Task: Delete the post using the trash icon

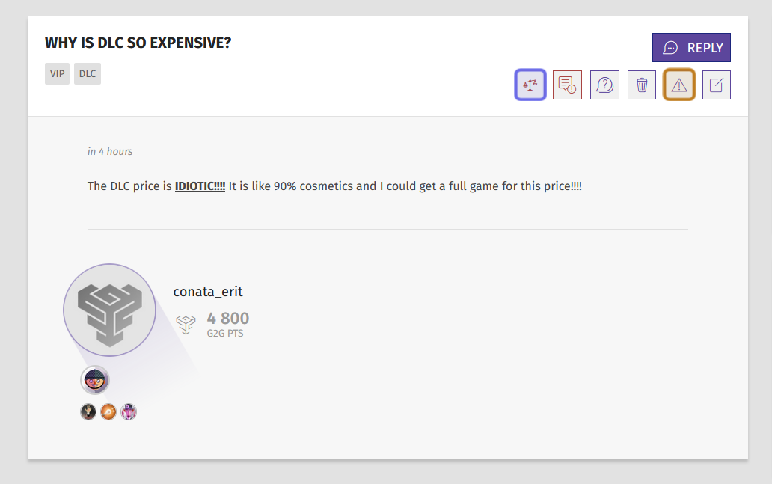Action: 642,85
